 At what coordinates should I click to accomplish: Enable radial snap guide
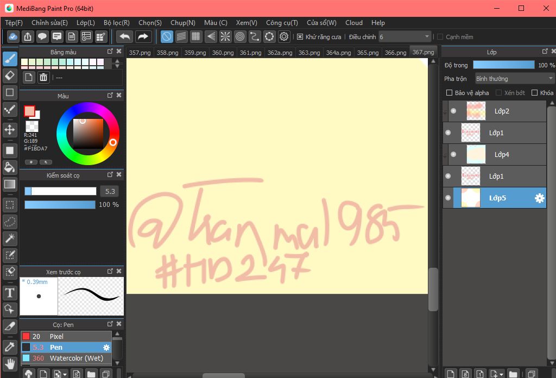225,36
